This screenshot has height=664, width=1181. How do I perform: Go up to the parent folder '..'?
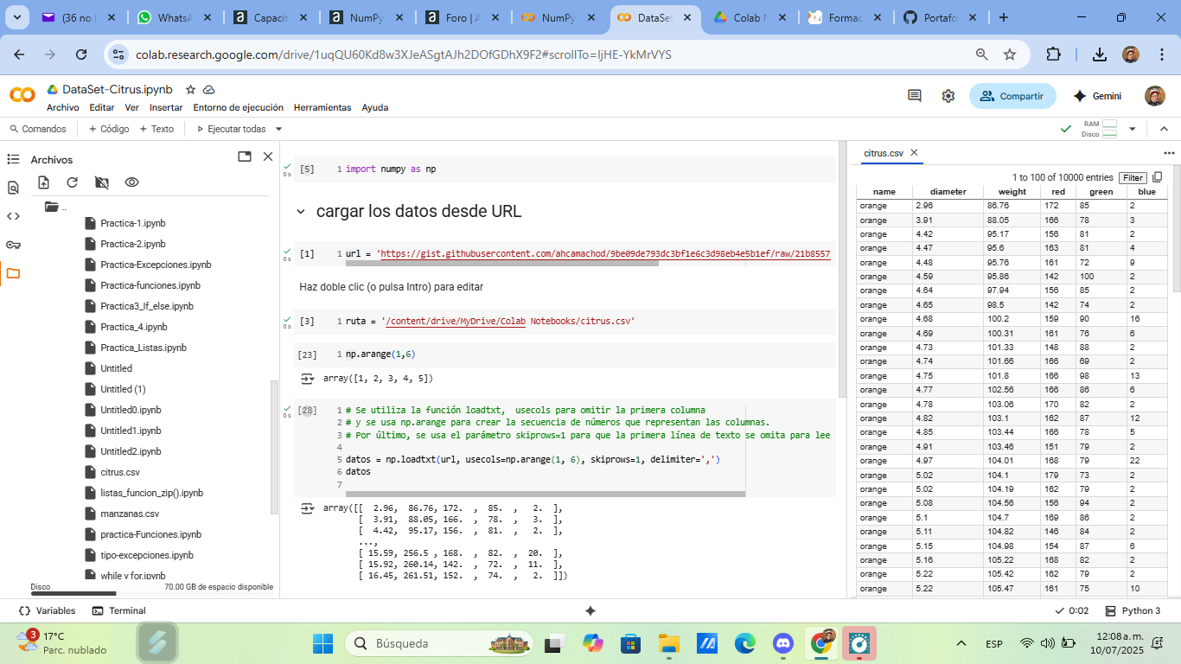click(54, 207)
